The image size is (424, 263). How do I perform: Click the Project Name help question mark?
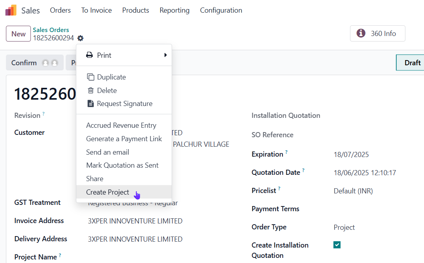pyautogui.click(x=60, y=255)
